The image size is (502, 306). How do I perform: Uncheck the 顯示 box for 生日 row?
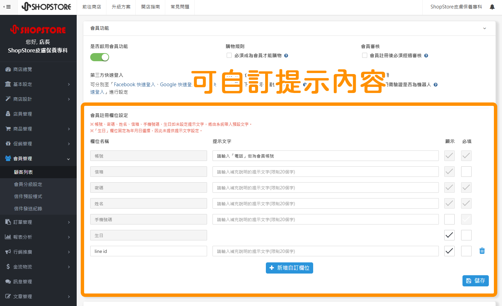pos(449,235)
